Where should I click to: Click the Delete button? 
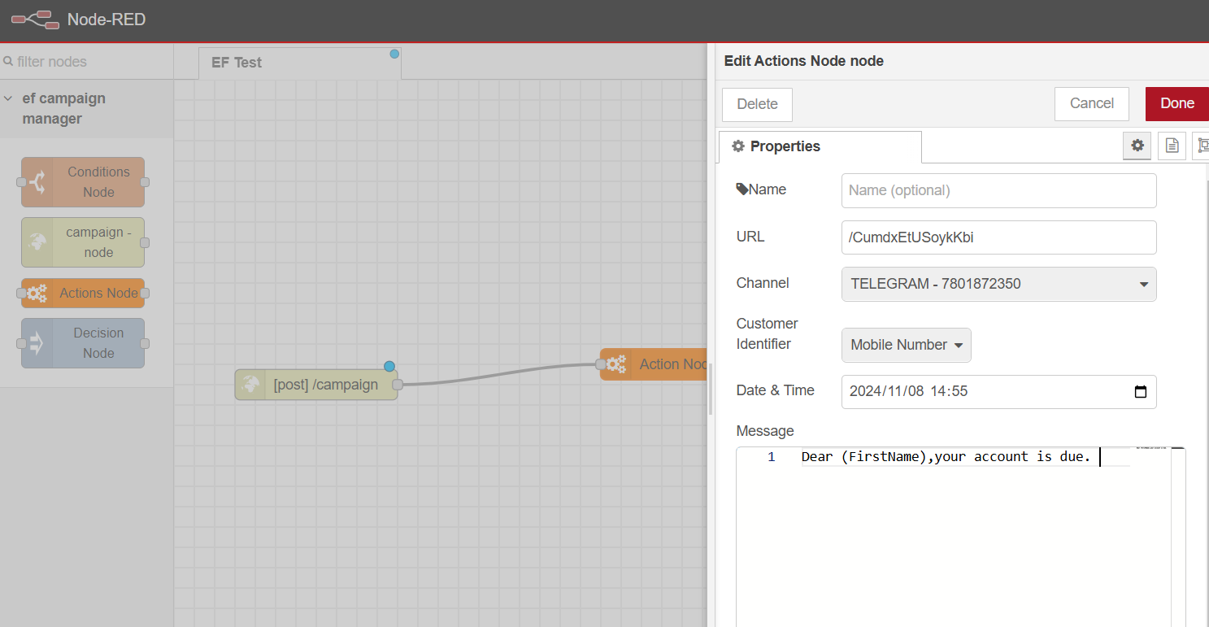tap(757, 104)
